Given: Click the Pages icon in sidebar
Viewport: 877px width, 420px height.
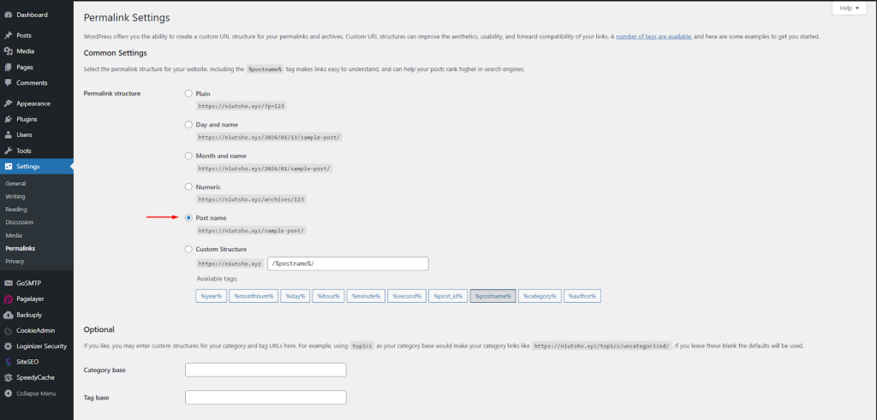Looking at the screenshot, I should coord(9,67).
